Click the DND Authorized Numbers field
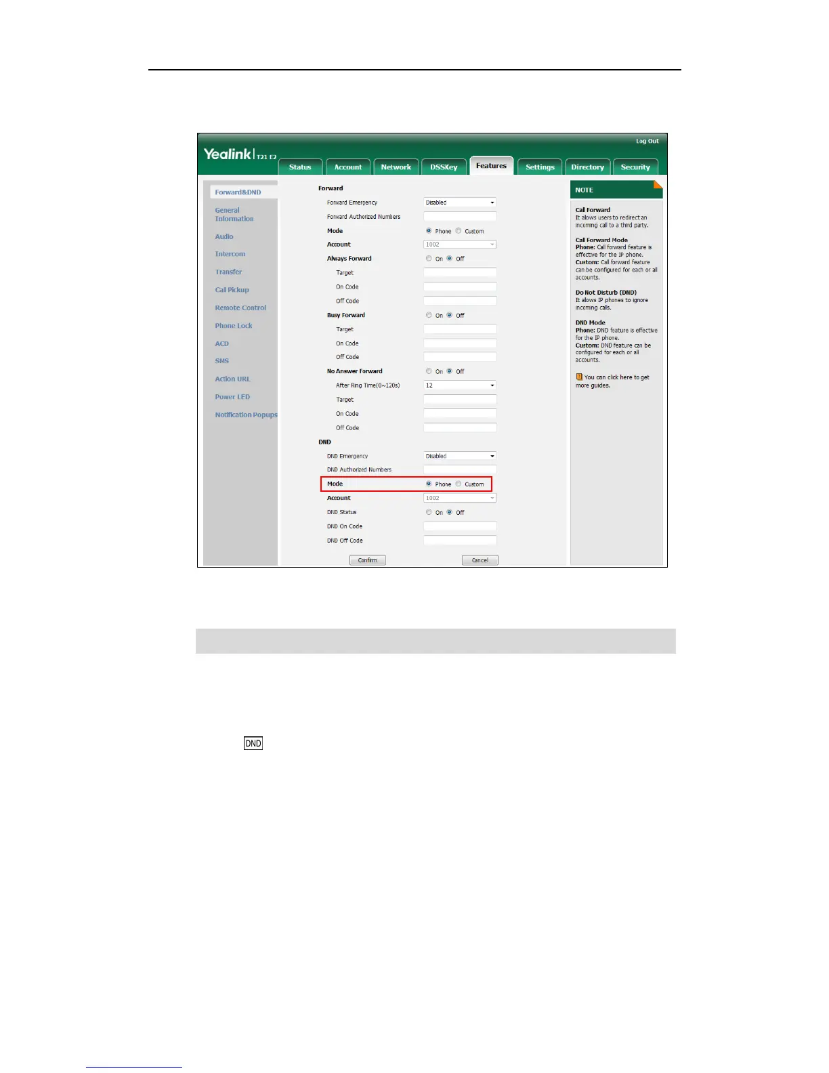The width and height of the screenshot is (829, 1073). click(460, 469)
